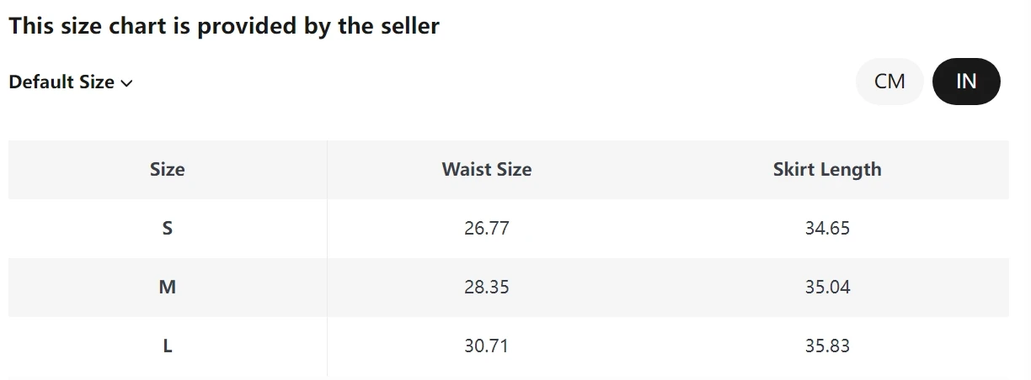Click the Waist Size column header
The width and height of the screenshot is (1031, 380).
[487, 169]
